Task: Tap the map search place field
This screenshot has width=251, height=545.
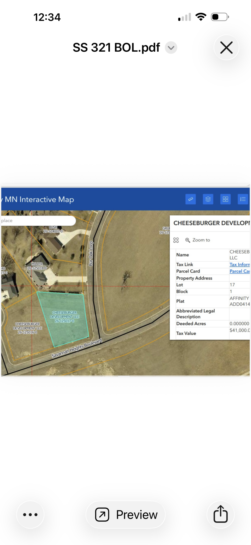Action: [x=38, y=221]
